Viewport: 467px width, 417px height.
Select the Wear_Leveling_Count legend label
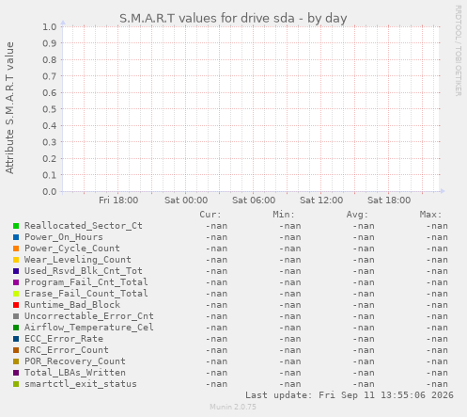[78, 260]
